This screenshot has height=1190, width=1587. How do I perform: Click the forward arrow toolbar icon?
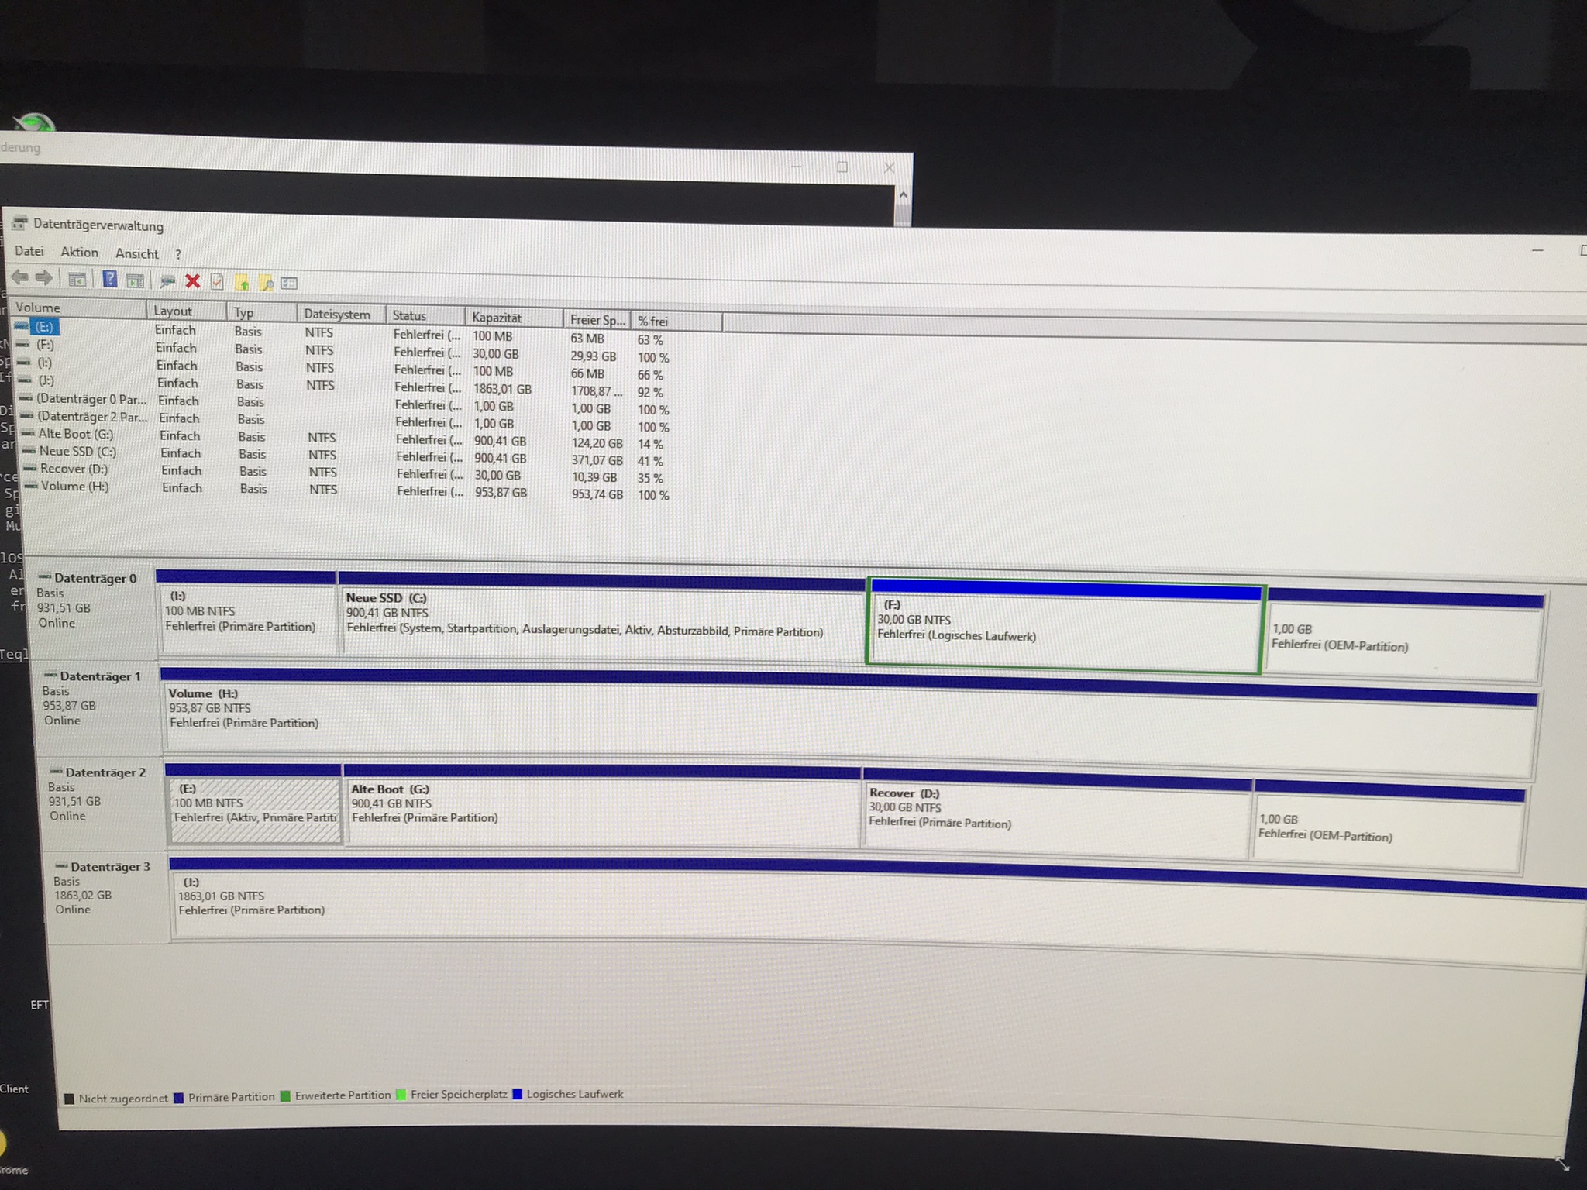point(44,278)
